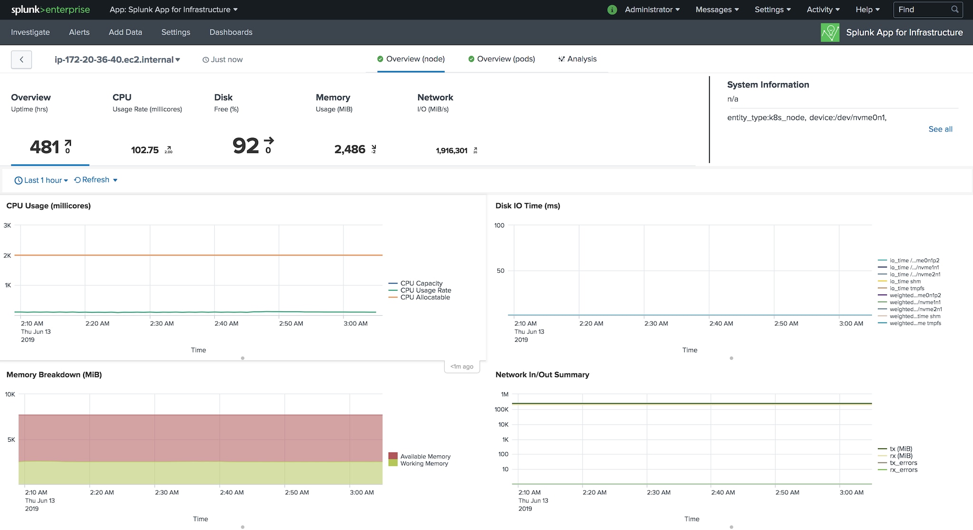Click the Splunk enterprise logo
Viewport: 973px width, 530px height.
[50, 9]
